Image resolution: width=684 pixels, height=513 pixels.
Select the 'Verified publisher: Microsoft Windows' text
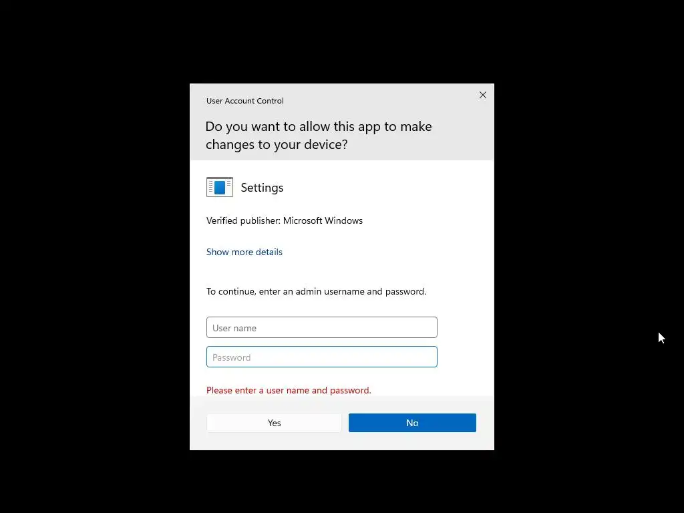[x=285, y=220]
